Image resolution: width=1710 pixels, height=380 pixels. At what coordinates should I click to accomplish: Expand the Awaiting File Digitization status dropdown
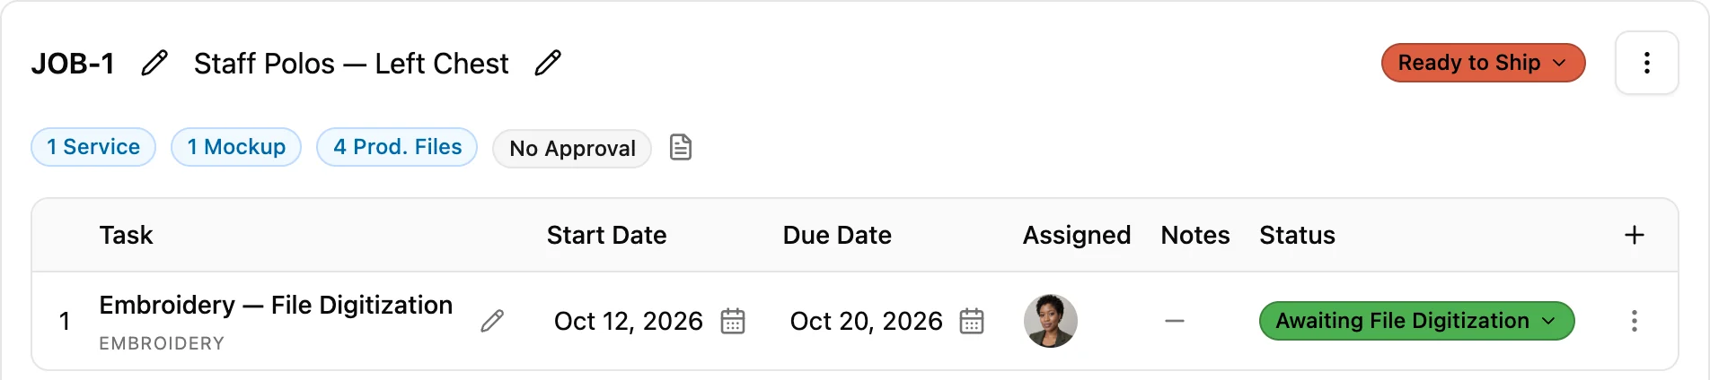click(x=1416, y=321)
